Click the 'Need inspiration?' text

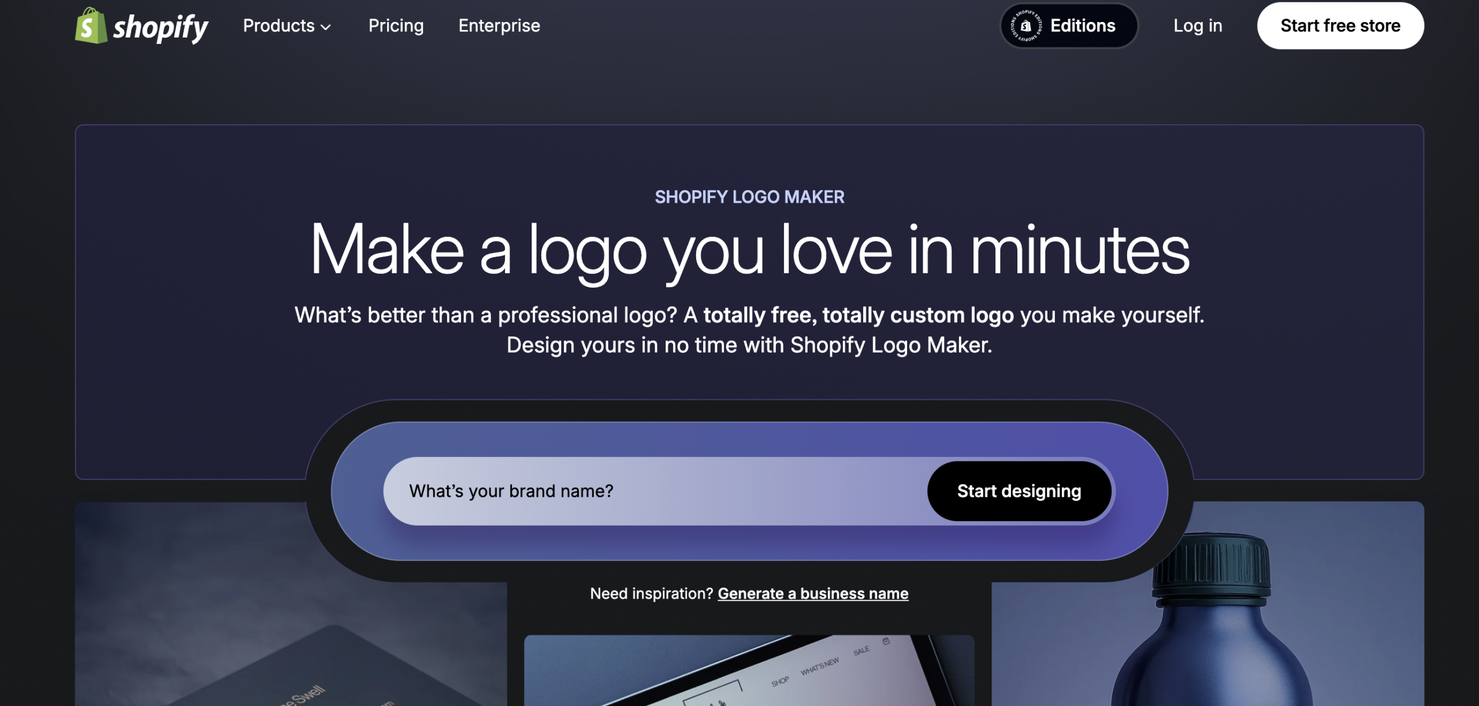(x=652, y=593)
